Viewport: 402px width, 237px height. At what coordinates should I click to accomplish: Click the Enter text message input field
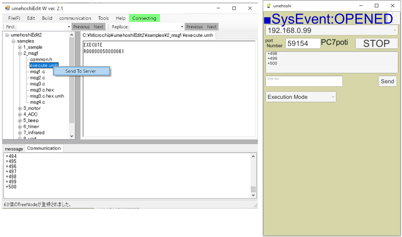point(304,82)
